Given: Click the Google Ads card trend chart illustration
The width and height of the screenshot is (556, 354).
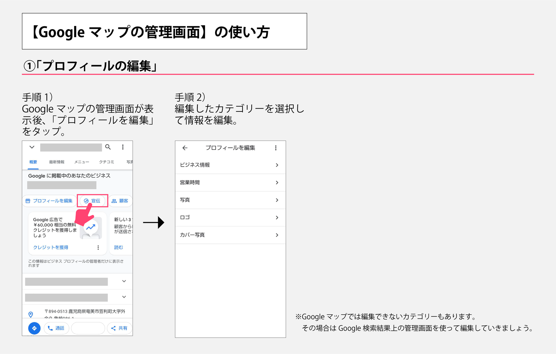Looking at the screenshot, I should pyautogui.click(x=91, y=228).
